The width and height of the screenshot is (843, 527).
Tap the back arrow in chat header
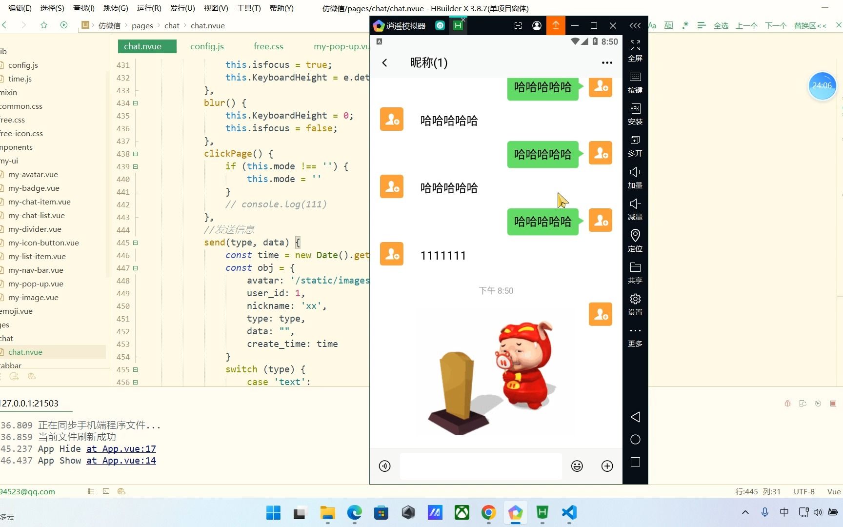pos(384,62)
